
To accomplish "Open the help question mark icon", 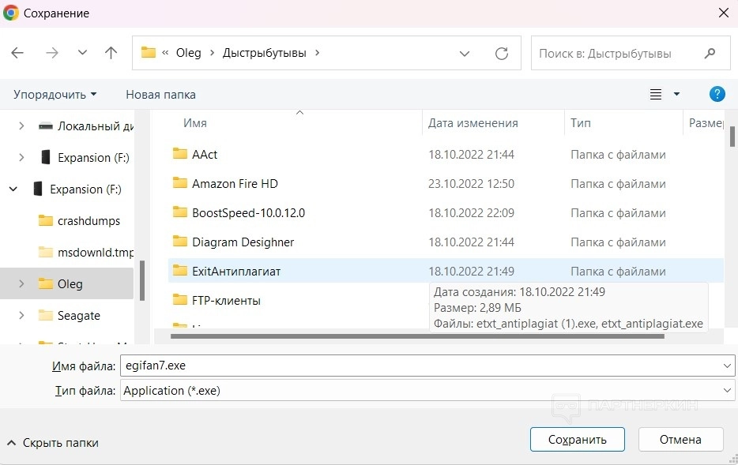I will [717, 94].
